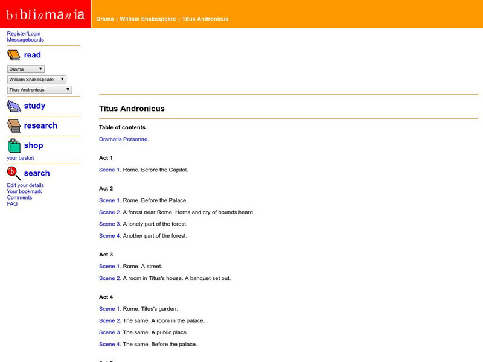
Task: Click the bibliomania logo
Action: [x=45, y=14]
